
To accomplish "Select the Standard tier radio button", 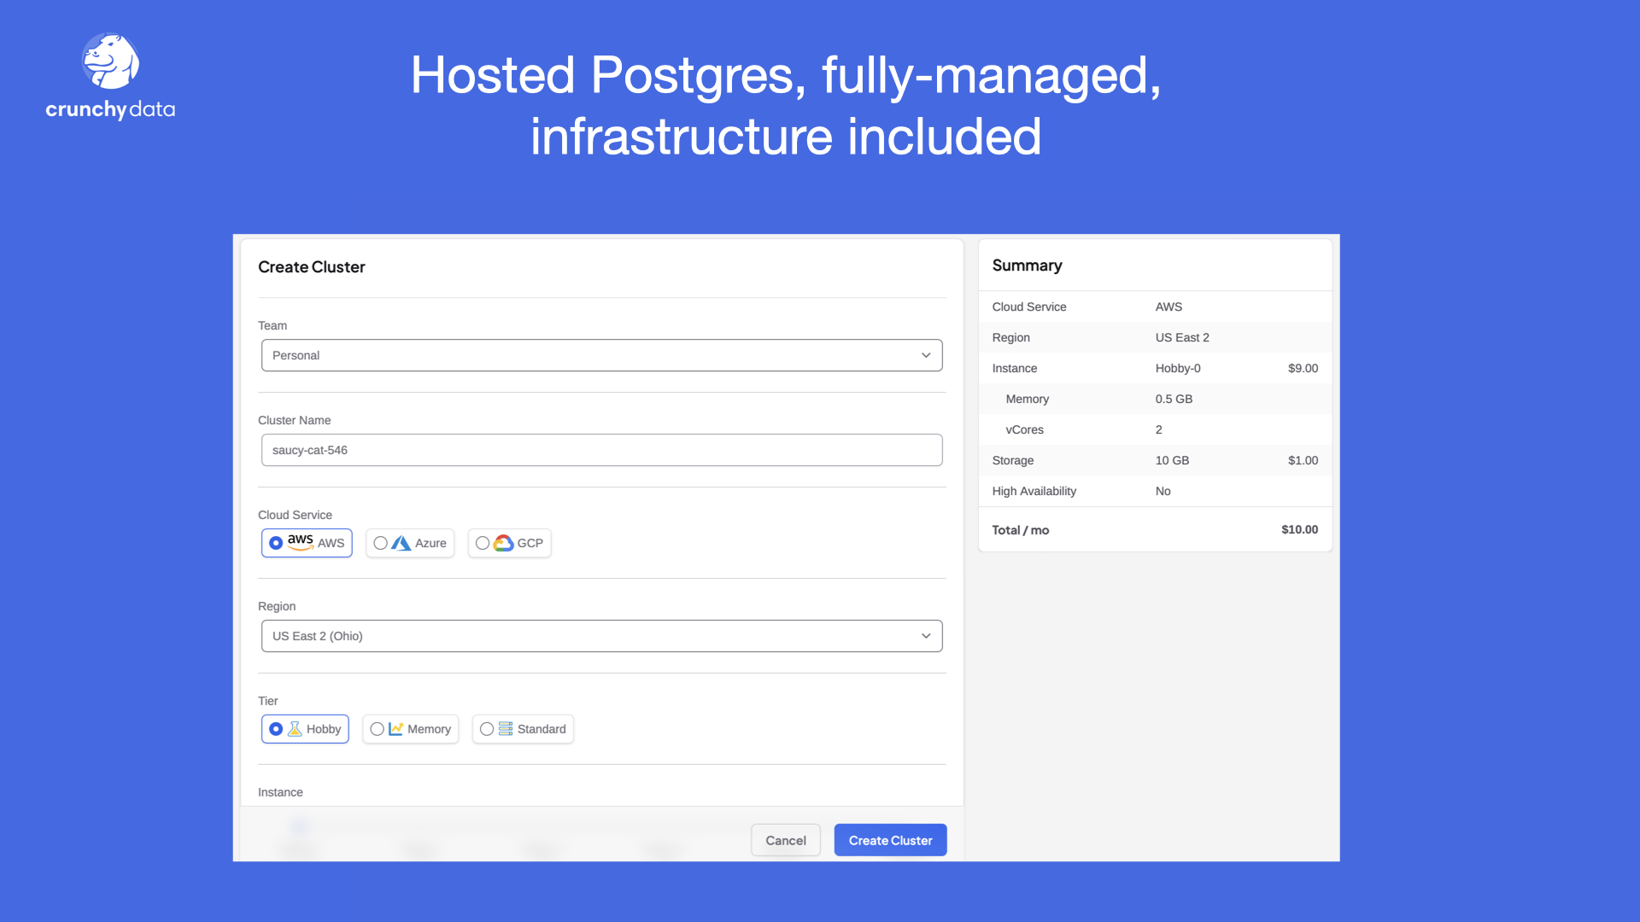I will 486,729.
